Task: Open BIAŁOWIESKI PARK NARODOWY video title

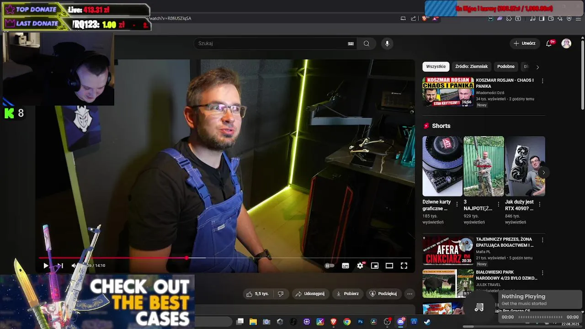Action: tap(506, 275)
